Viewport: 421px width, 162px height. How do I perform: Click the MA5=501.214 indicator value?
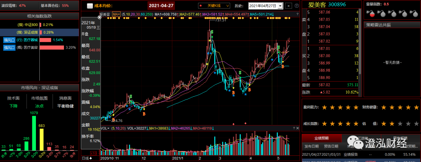[x=261, y=14]
